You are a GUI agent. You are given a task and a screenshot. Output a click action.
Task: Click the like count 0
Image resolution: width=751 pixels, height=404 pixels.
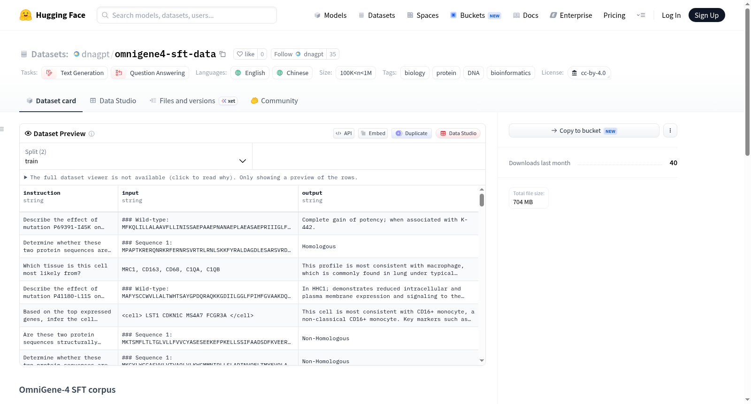coord(262,54)
